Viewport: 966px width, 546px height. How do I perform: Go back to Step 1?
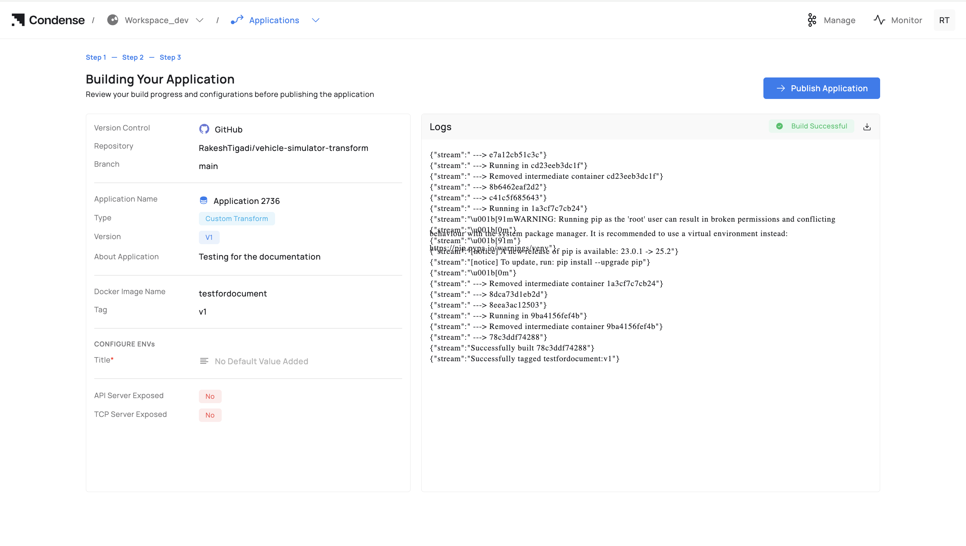[x=96, y=57]
